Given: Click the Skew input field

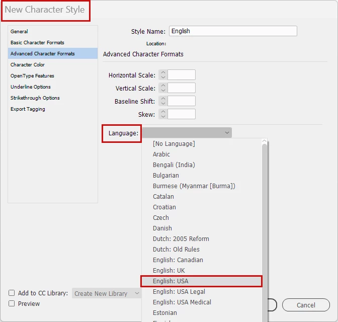Looking at the screenshot, I should (x=182, y=114).
